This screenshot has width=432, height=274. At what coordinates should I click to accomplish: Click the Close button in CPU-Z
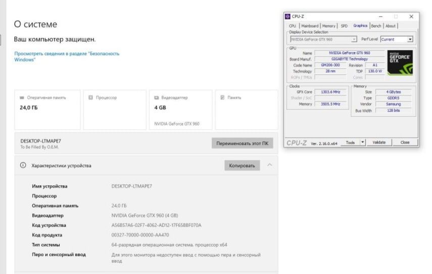[x=405, y=142]
